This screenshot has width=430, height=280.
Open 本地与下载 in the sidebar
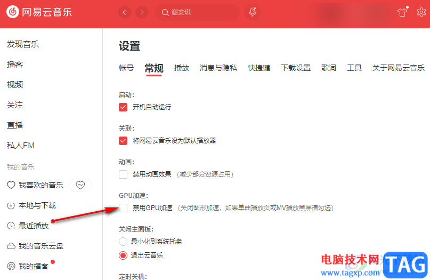(37, 205)
